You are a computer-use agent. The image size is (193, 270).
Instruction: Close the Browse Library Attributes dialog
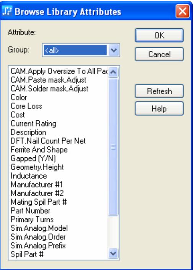183,11
